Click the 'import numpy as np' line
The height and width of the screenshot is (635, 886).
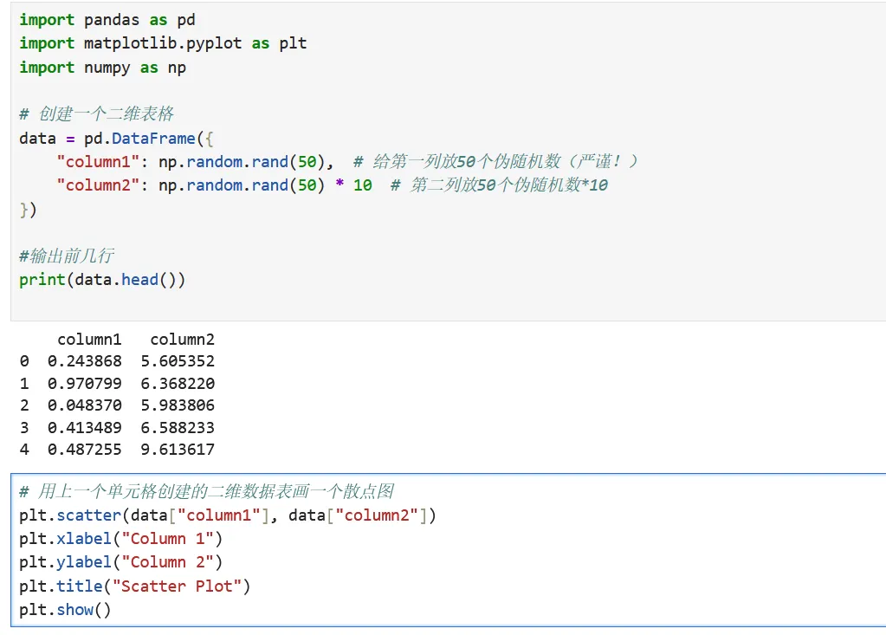[102, 68]
